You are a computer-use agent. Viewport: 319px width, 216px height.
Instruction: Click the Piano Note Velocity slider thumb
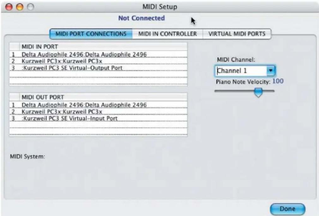[x=258, y=93]
